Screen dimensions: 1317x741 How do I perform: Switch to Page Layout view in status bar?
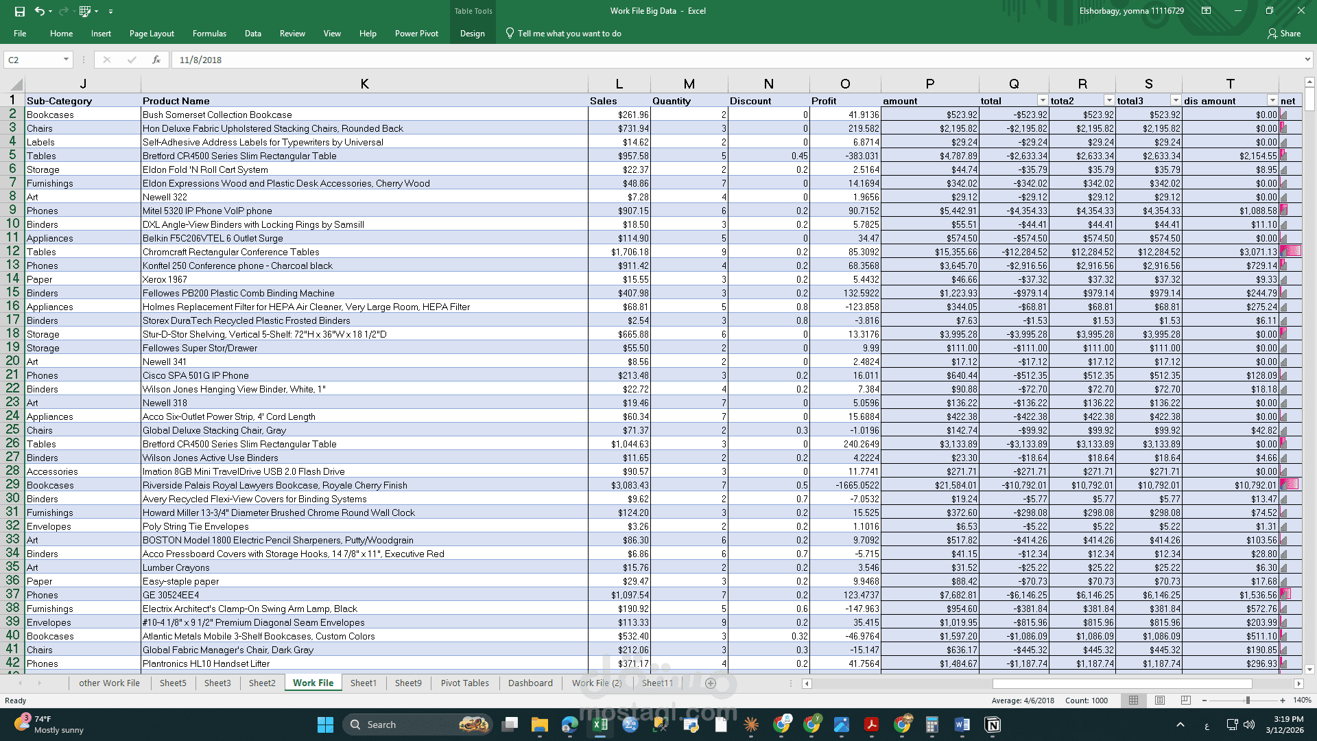(x=1160, y=701)
